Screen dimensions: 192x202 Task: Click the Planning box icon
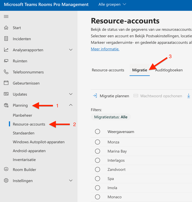[6, 105]
